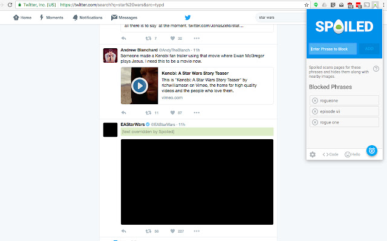387x241 pixels.
Task: Retweet the tweet with 7 retweets
Action: (148, 38)
